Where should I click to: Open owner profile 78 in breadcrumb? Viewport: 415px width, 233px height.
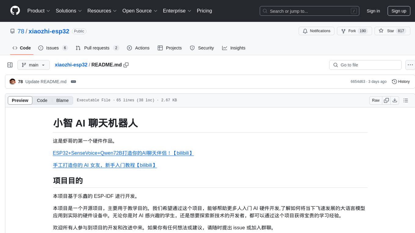pos(21,31)
